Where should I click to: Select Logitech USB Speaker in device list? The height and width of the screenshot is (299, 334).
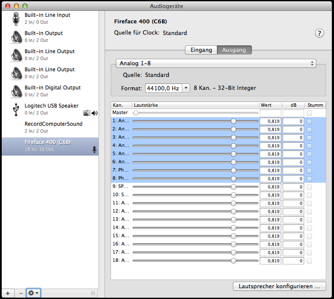[50, 110]
